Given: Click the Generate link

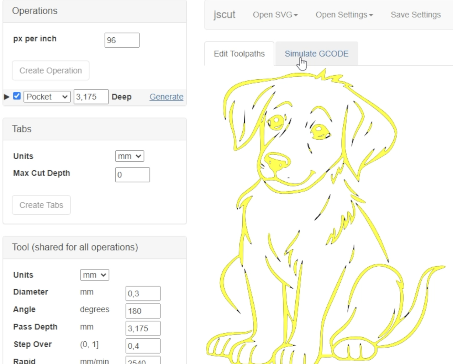Looking at the screenshot, I should pyautogui.click(x=166, y=97).
